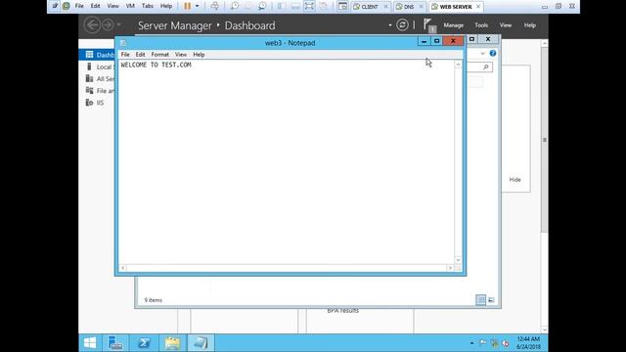This screenshot has width=626, height=352.
Task: Click the Server Manager refresh icon
Action: [402, 25]
